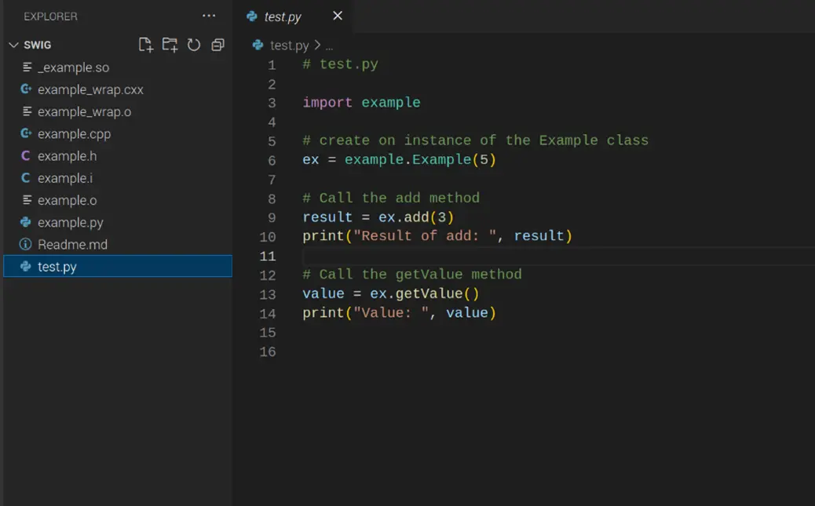
Task: Click the '# Call the getValue method' comment
Action: (x=412, y=275)
